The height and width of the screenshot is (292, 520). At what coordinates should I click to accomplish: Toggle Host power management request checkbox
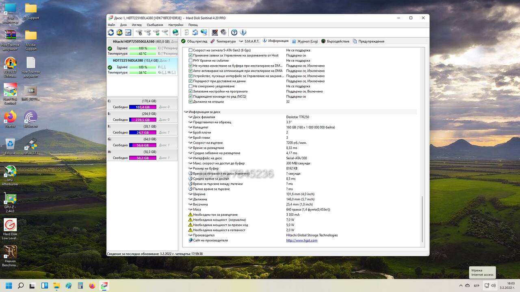[191, 56]
